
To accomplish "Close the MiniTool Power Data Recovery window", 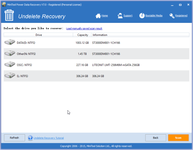I will 188,5.
